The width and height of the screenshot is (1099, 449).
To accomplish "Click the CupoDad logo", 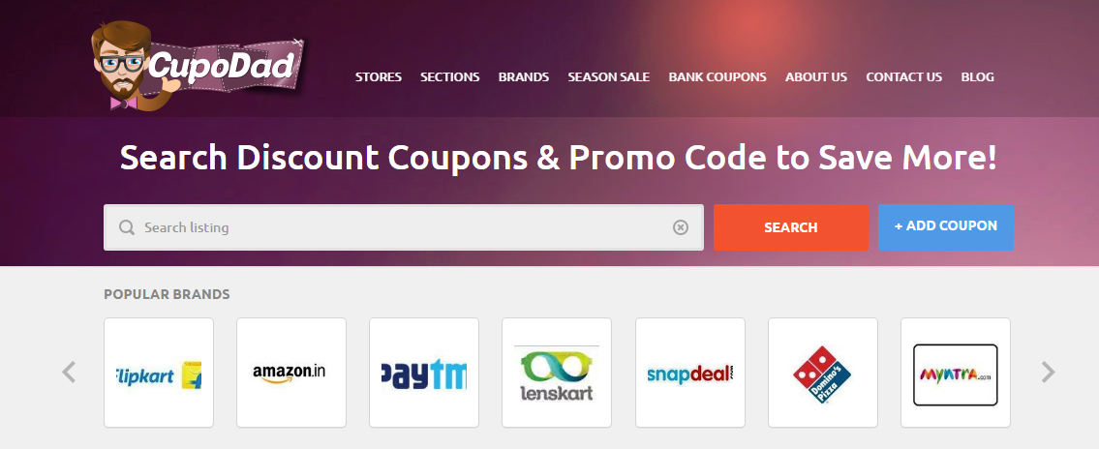I will [x=198, y=66].
